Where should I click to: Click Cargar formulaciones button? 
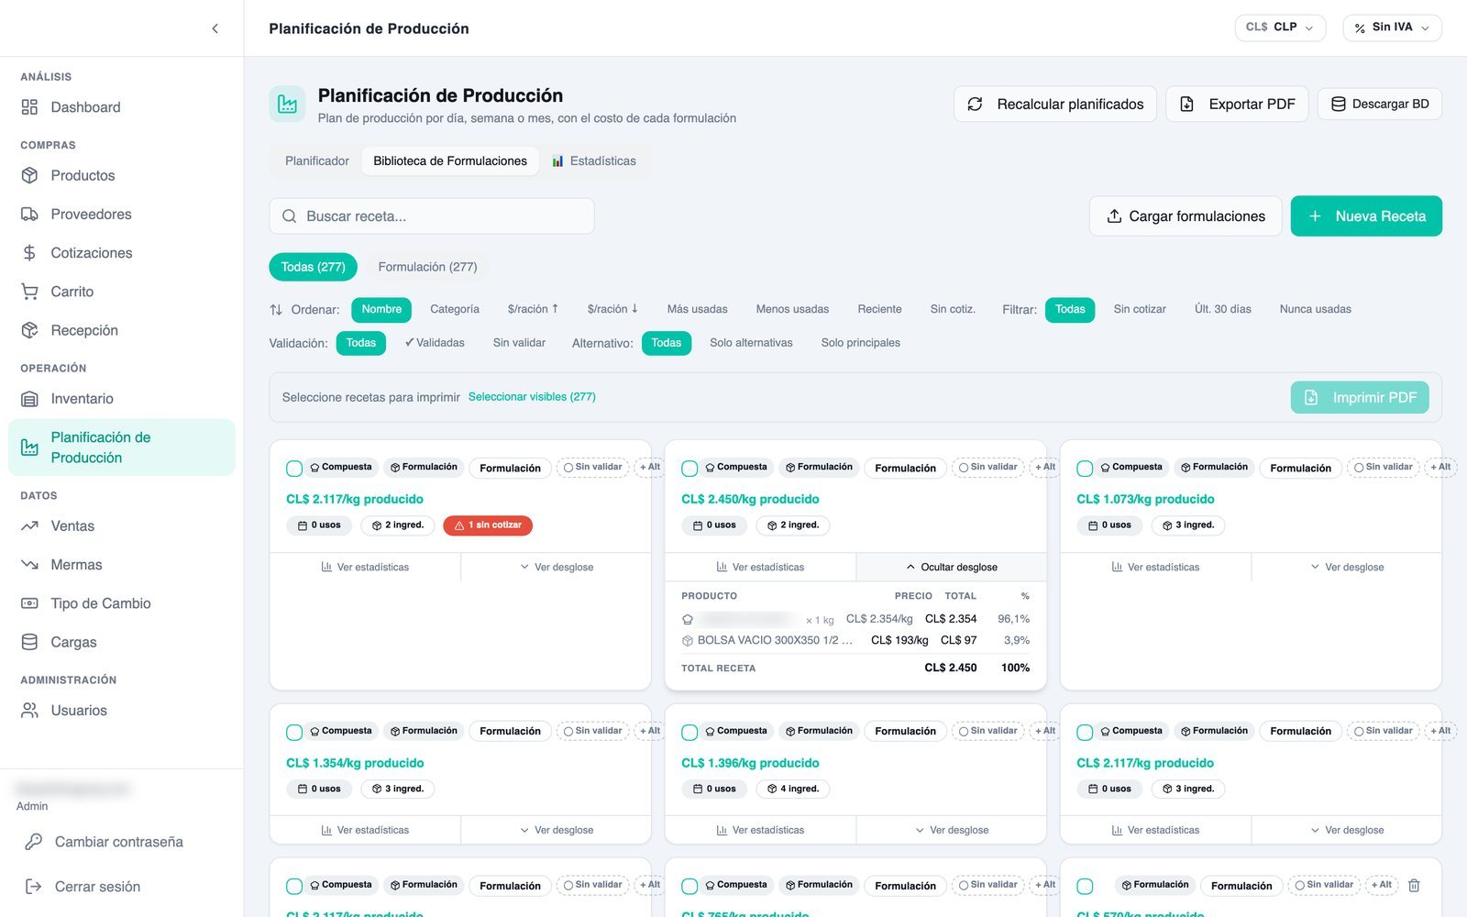[x=1186, y=215]
